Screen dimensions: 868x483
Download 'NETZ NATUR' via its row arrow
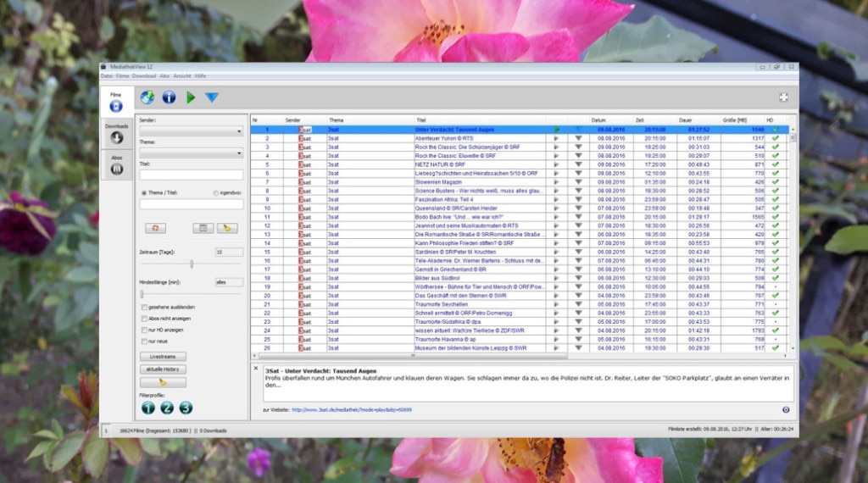(x=579, y=164)
